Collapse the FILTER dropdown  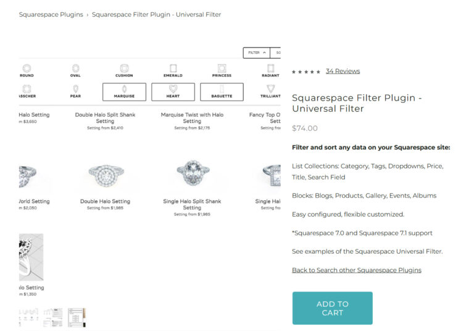point(256,53)
